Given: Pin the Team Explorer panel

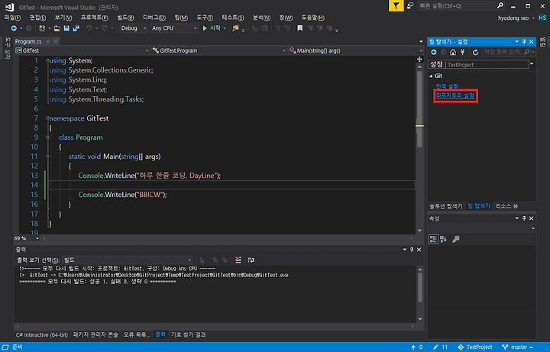Looking at the screenshot, I should click(x=524, y=42).
